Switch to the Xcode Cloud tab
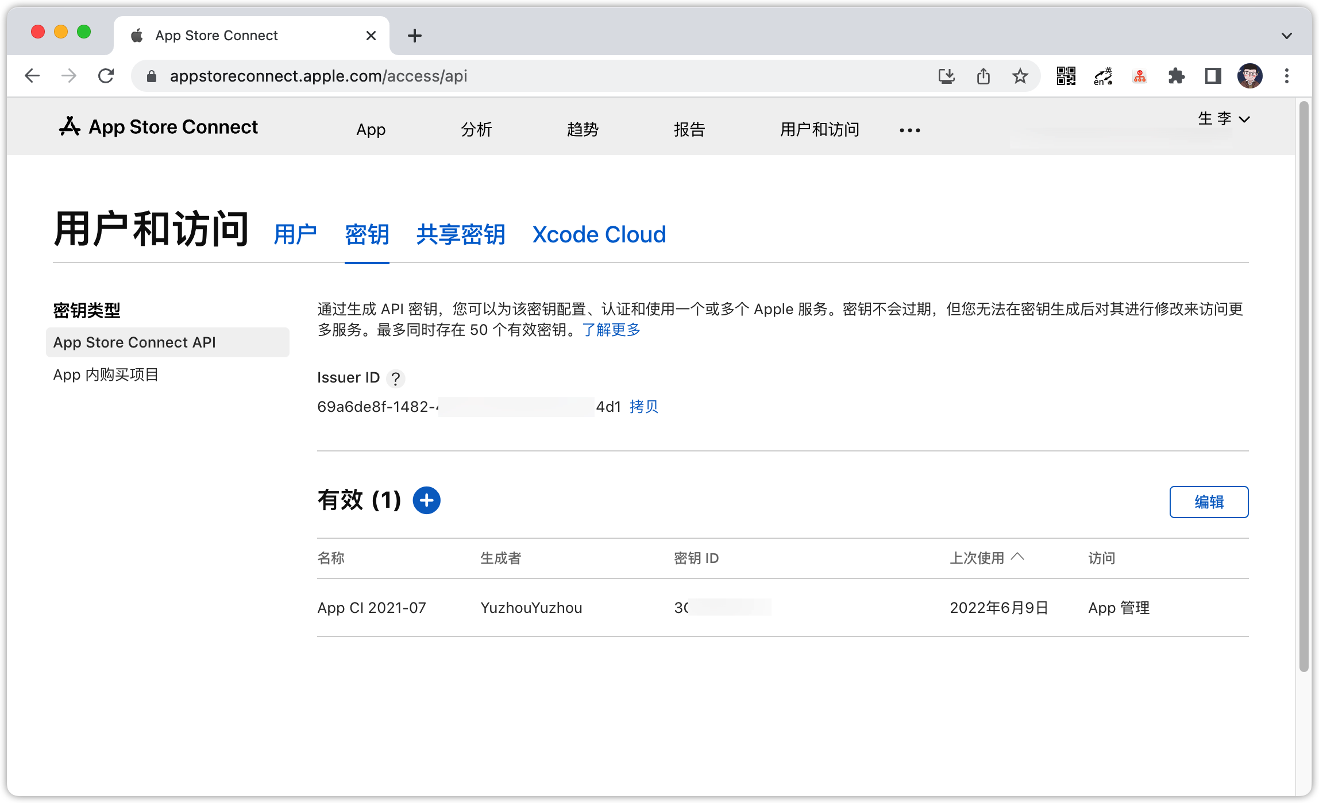 (x=599, y=234)
